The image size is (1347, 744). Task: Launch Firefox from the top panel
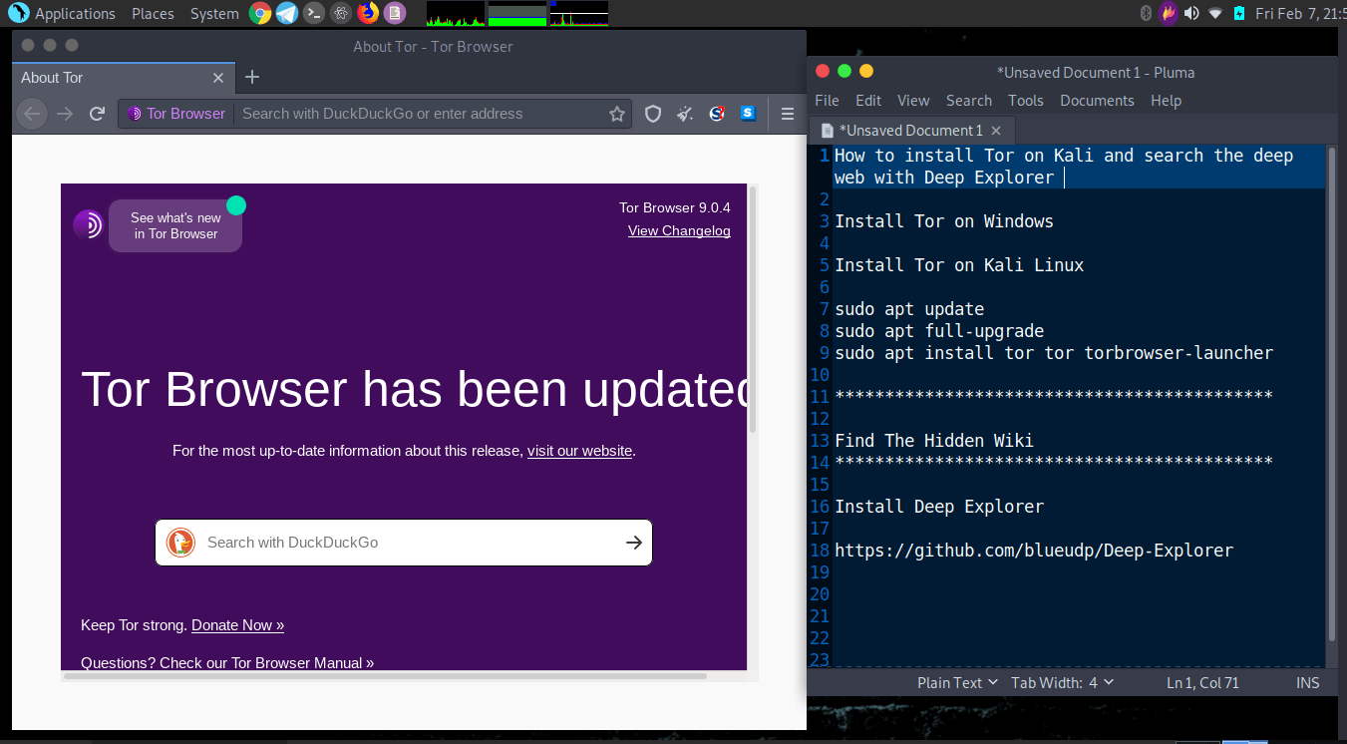pos(368,13)
